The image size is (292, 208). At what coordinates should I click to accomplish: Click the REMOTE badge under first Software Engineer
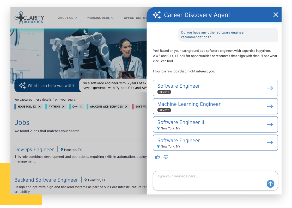pyautogui.click(x=164, y=92)
